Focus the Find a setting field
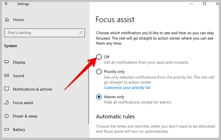Image resolution: width=221 pixels, height=140 pixels. point(44,33)
